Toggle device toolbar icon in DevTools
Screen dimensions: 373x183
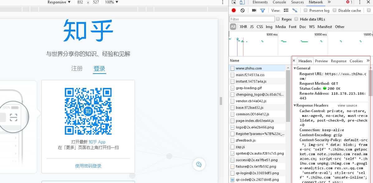(242, 2)
